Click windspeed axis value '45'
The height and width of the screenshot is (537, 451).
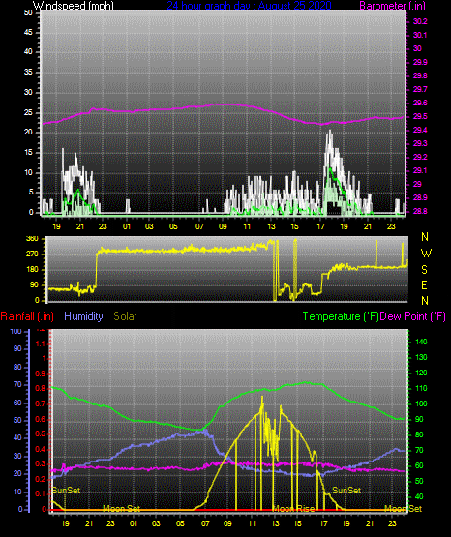(28, 33)
